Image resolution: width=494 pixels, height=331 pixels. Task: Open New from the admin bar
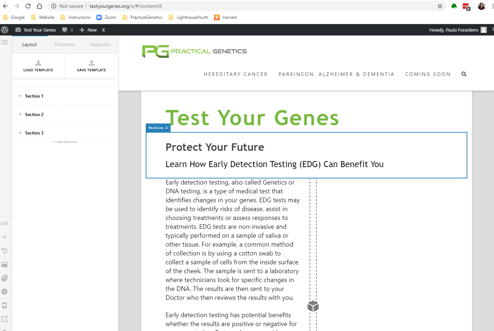coord(88,30)
